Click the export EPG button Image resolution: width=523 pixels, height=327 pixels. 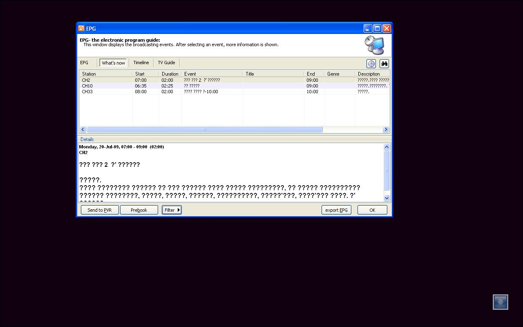tap(336, 210)
